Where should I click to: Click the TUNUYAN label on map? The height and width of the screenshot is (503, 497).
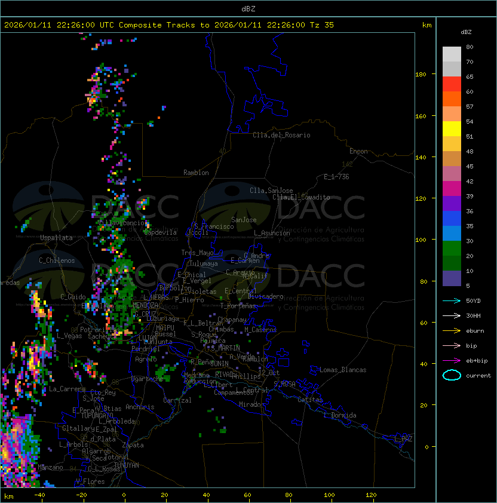(x=127, y=465)
